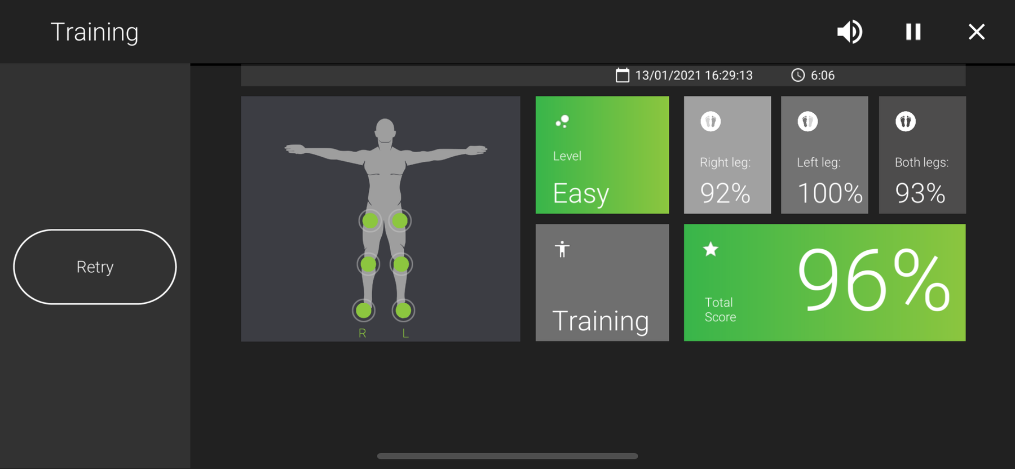Click the footprint icon above Right leg

(710, 121)
